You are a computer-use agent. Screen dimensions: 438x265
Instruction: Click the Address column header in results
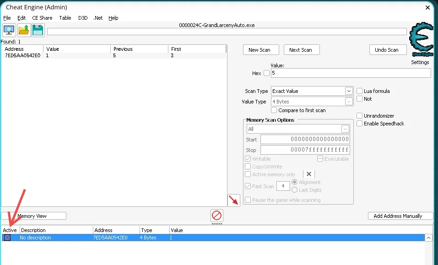coord(22,49)
